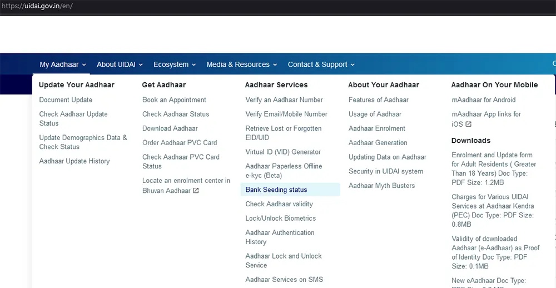Click the uidai.gov.in address bar URL

point(37,6)
